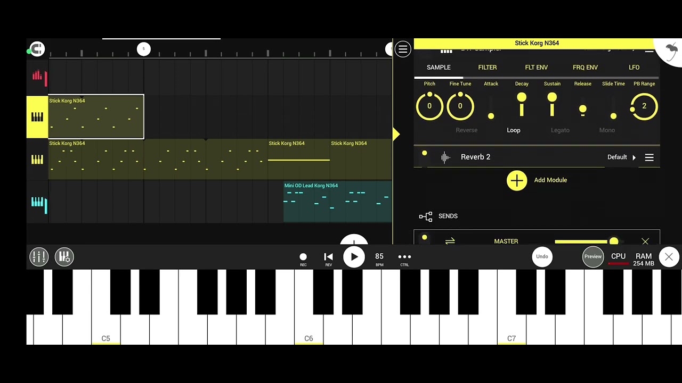The width and height of the screenshot is (682, 383).
Task: Click the MASTER label
Action: pyautogui.click(x=506, y=242)
